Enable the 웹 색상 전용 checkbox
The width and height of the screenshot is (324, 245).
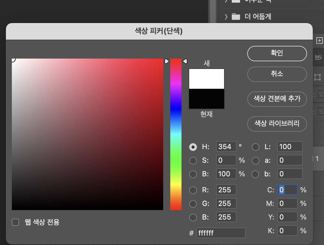[15, 222]
